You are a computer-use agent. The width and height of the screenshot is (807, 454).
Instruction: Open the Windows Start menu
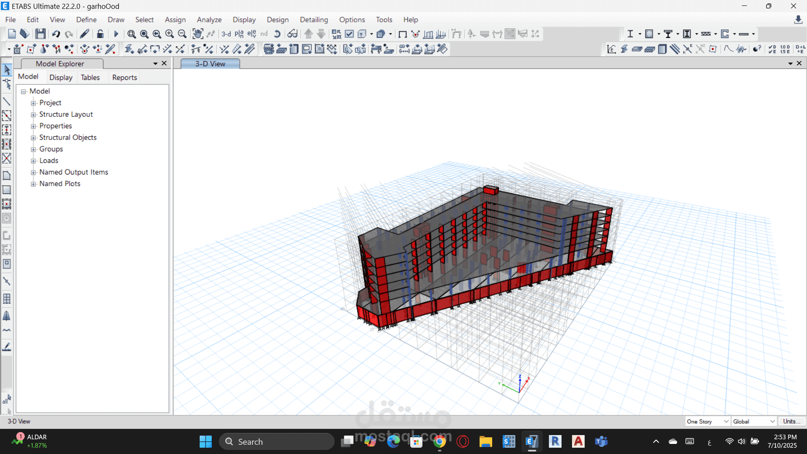tap(206, 441)
